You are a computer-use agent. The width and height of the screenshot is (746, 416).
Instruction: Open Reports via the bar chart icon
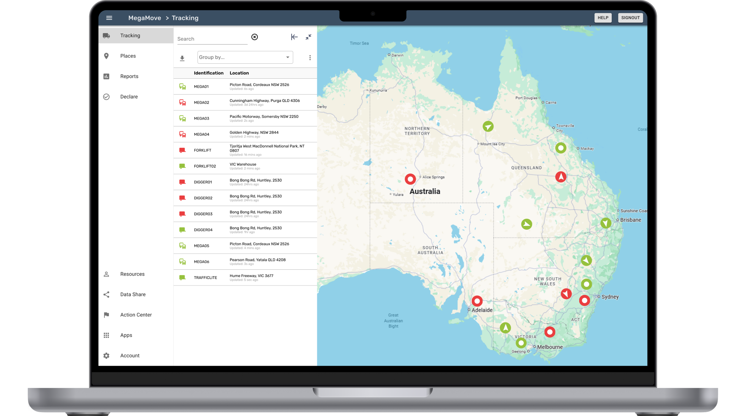[x=106, y=76]
